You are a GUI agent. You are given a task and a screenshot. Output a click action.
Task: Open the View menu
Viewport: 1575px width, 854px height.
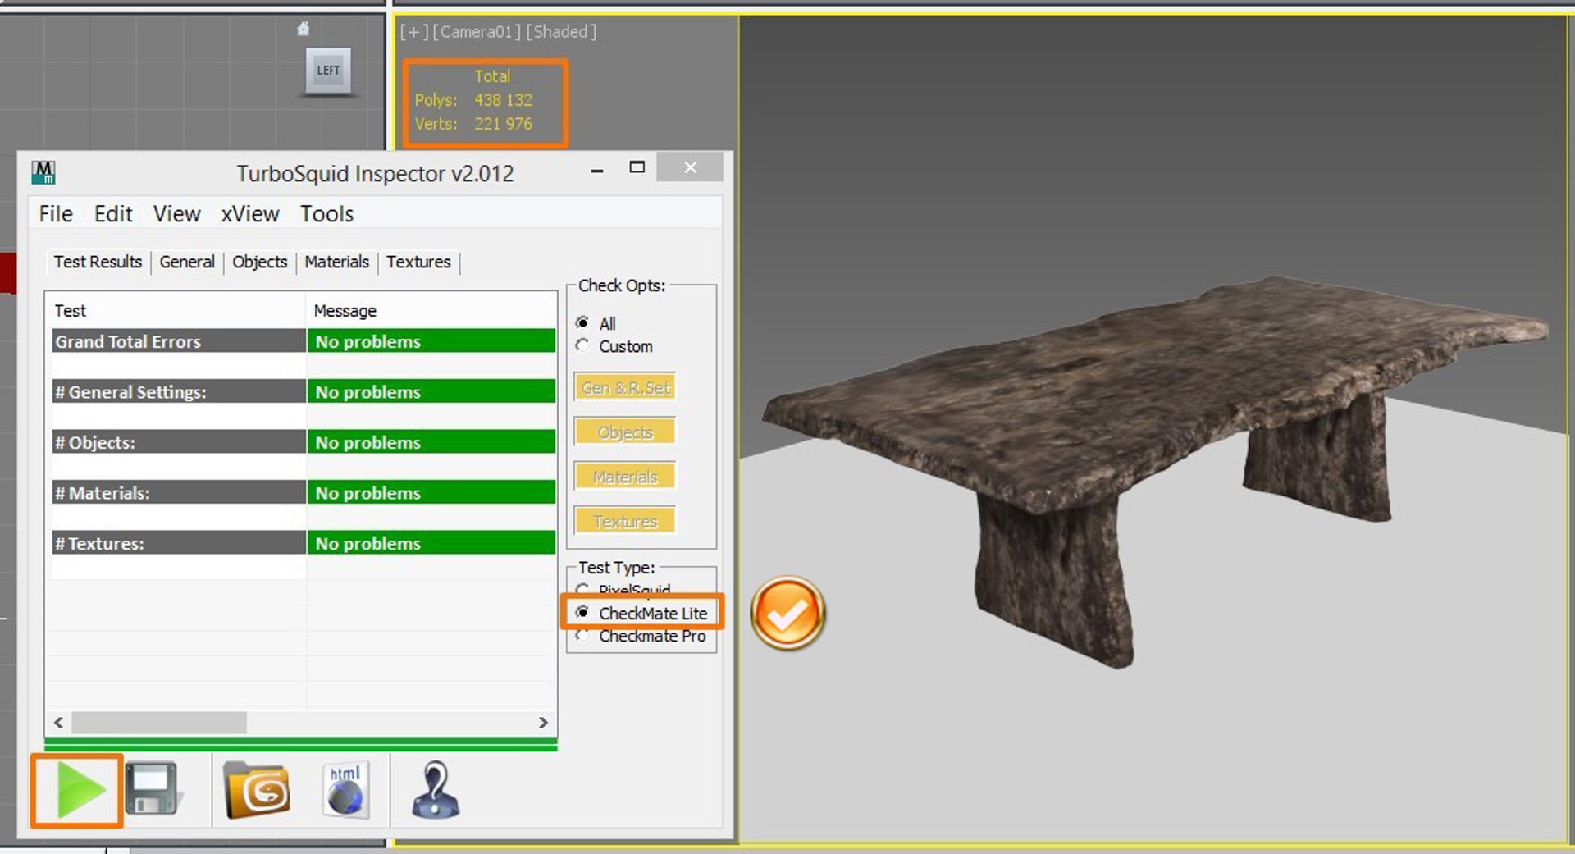[176, 214]
